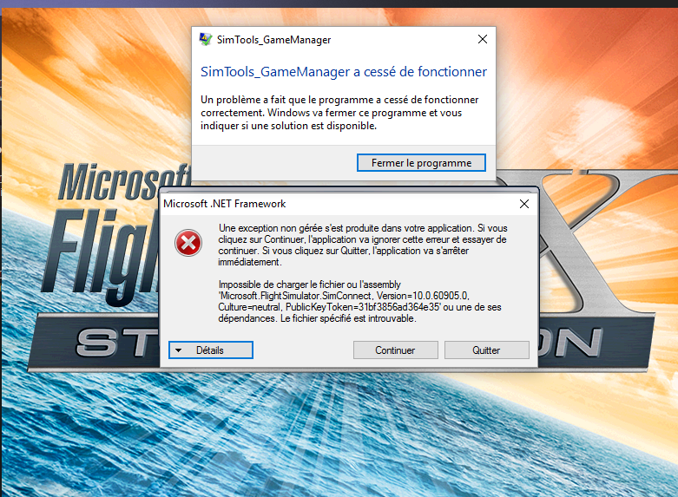Click the red error icon
This screenshot has width=678, height=497.
[x=188, y=243]
